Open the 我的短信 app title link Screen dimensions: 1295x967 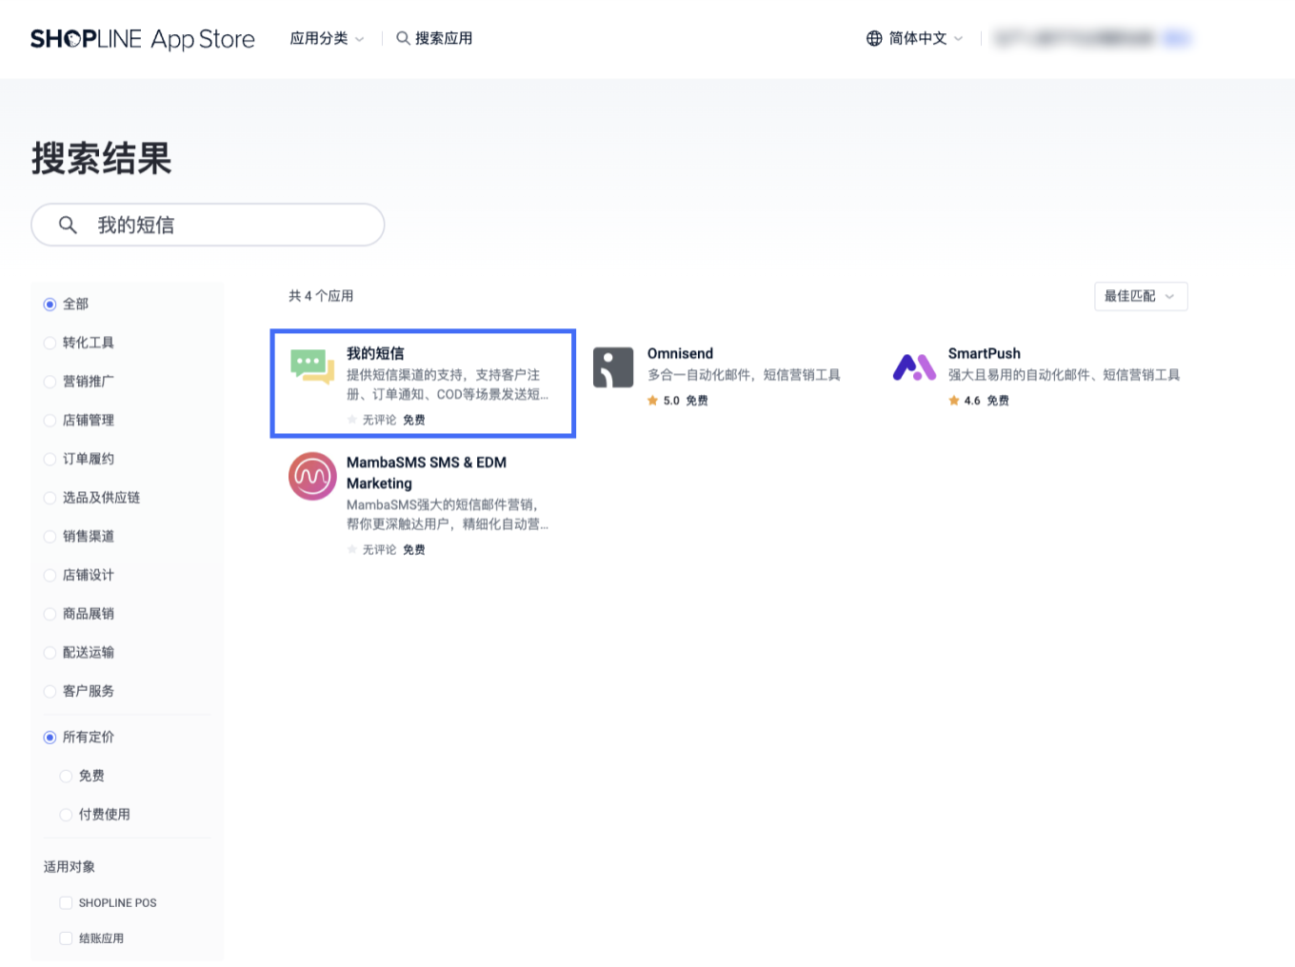pyautogui.click(x=375, y=353)
